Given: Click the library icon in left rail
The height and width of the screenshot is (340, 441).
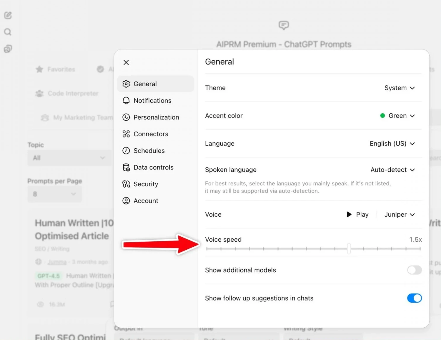Looking at the screenshot, I should 8,49.
